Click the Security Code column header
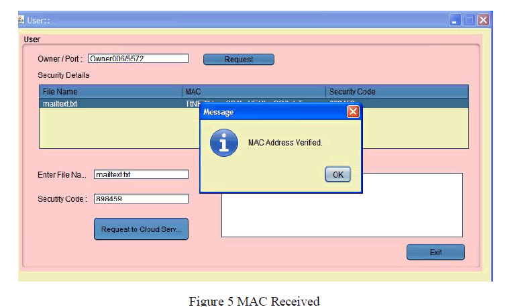The height and width of the screenshot is (307, 528). click(x=396, y=91)
